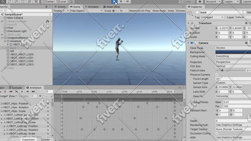Screen dimensions: 251x141
Task: Open the cloud services icon
Action: (200, 1)
